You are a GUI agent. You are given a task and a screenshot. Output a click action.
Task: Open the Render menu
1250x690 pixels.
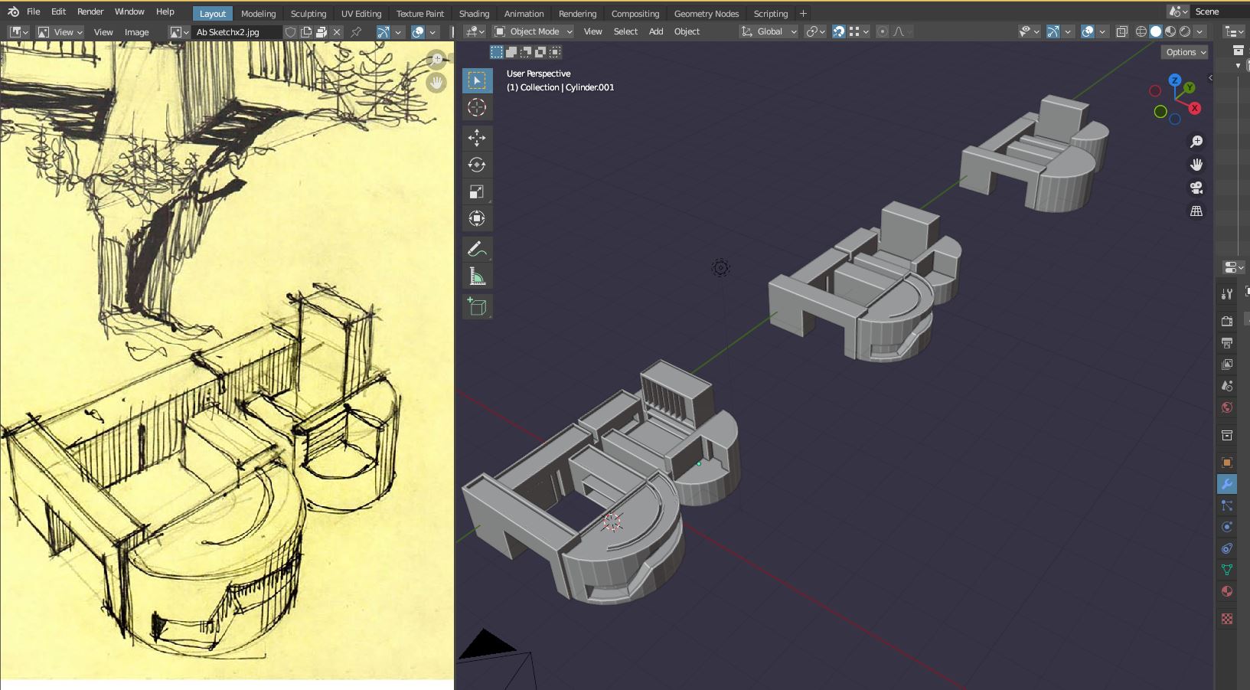click(90, 11)
